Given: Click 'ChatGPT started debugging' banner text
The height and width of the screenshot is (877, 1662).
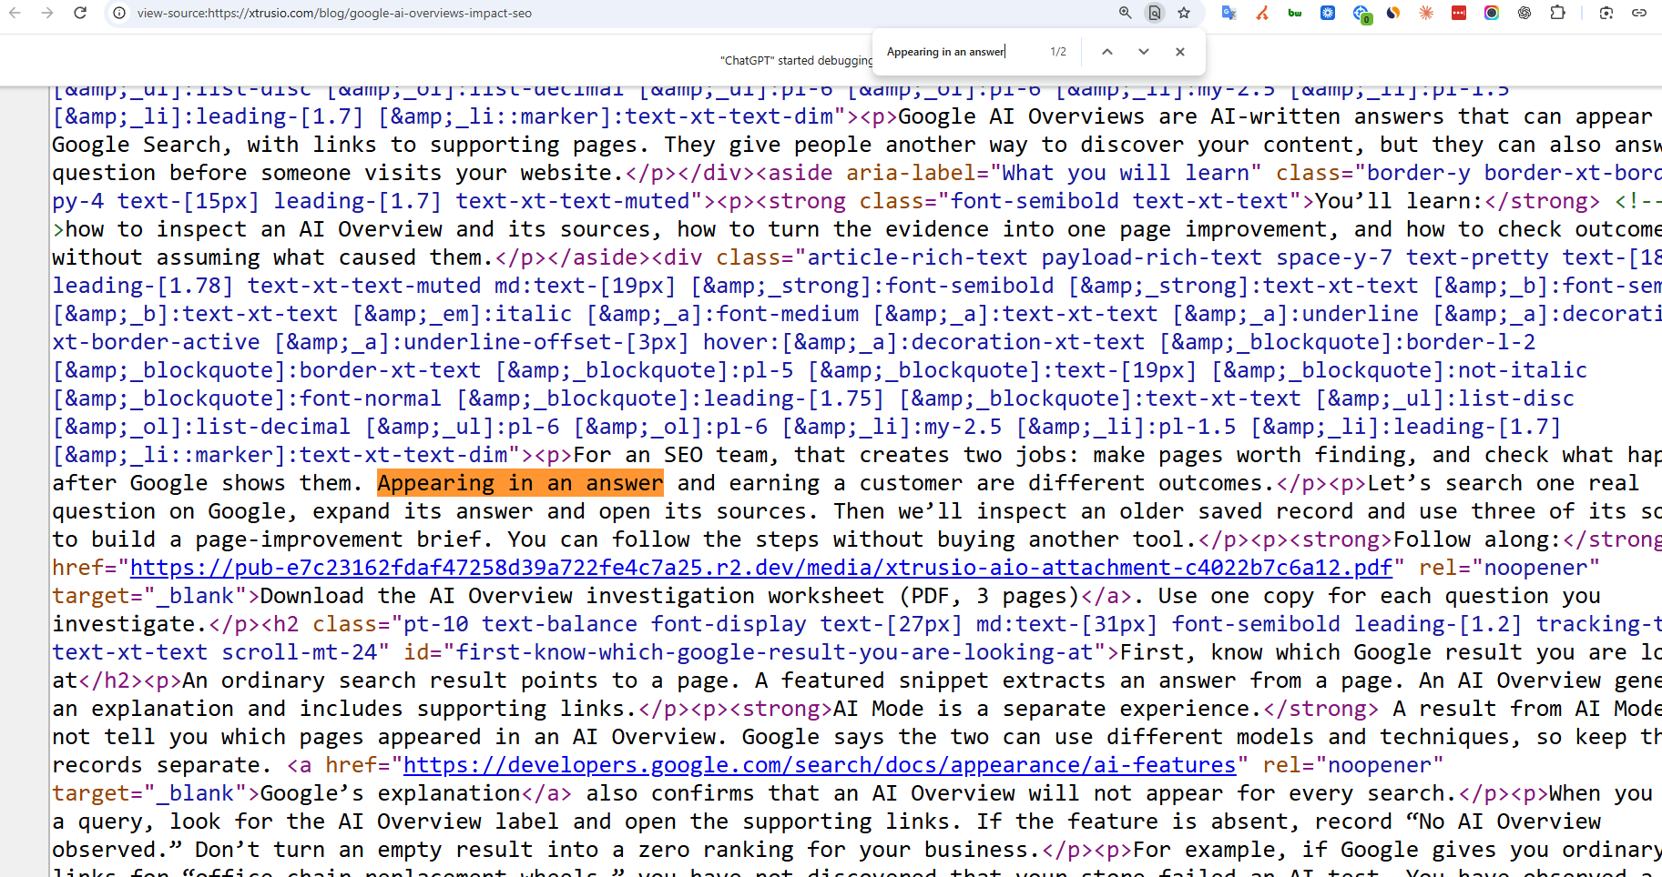Looking at the screenshot, I should tap(797, 60).
